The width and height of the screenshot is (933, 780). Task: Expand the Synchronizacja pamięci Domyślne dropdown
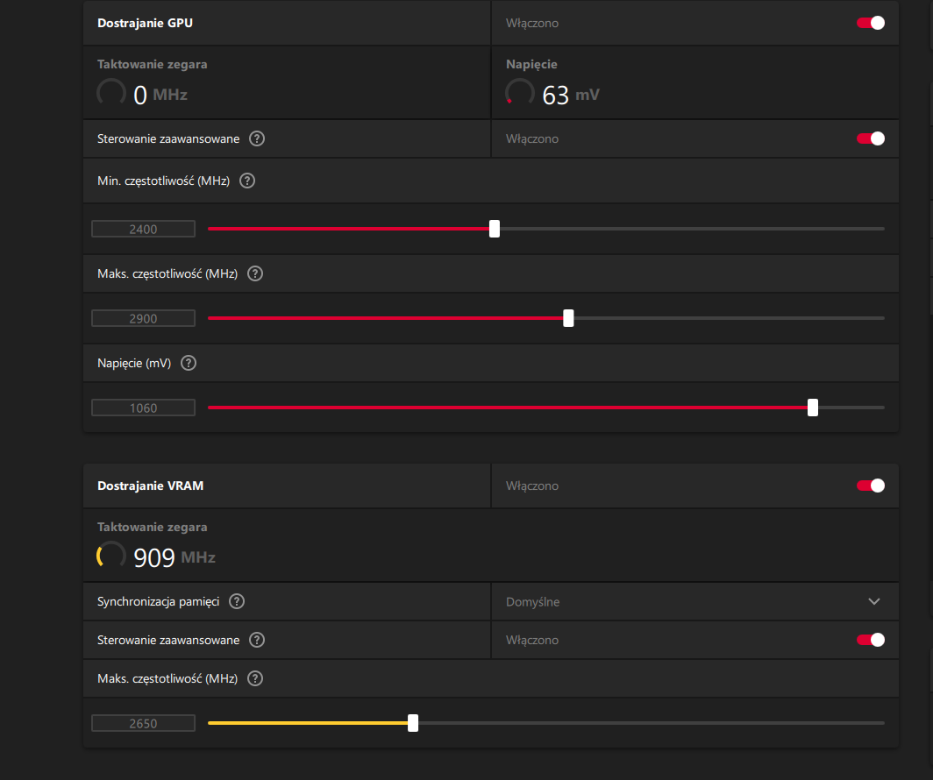click(x=873, y=601)
